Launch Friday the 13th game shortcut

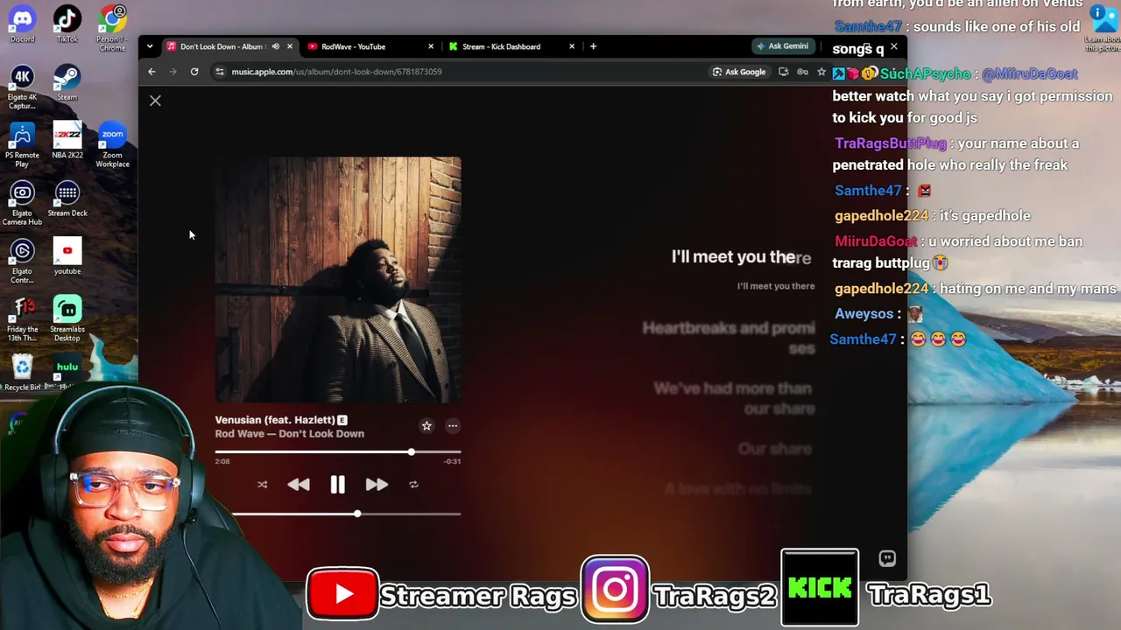(x=22, y=319)
